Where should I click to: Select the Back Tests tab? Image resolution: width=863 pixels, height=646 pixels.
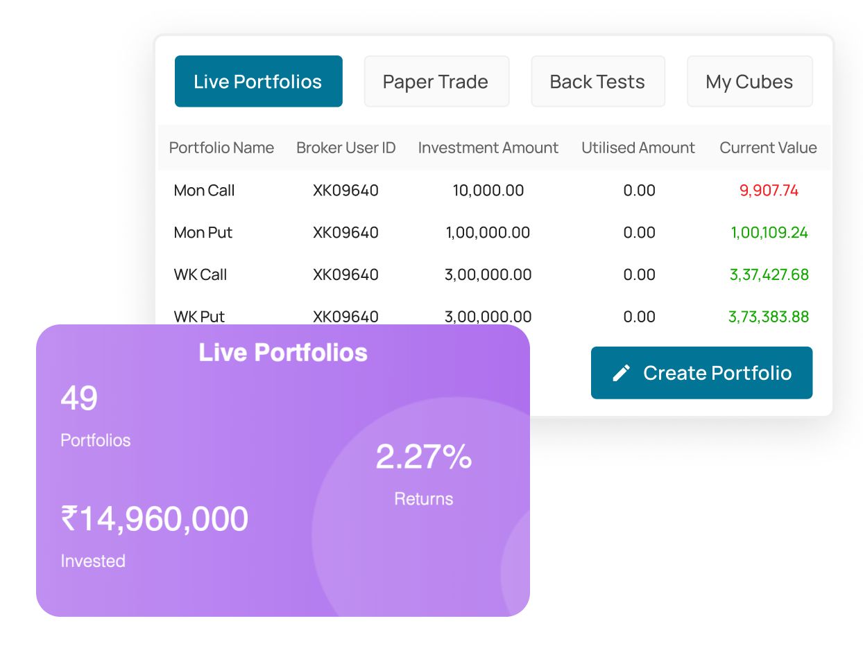pyautogui.click(x=598, y=81)
